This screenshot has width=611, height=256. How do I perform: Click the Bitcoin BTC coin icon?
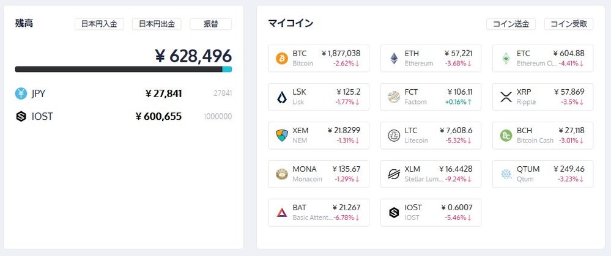[282, 59]
